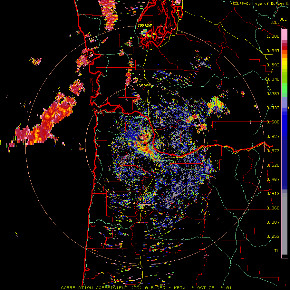290x290 pixels.
Task: Select the 0.787 scale value
Action: pyautogui.click(x=273, y=93)
